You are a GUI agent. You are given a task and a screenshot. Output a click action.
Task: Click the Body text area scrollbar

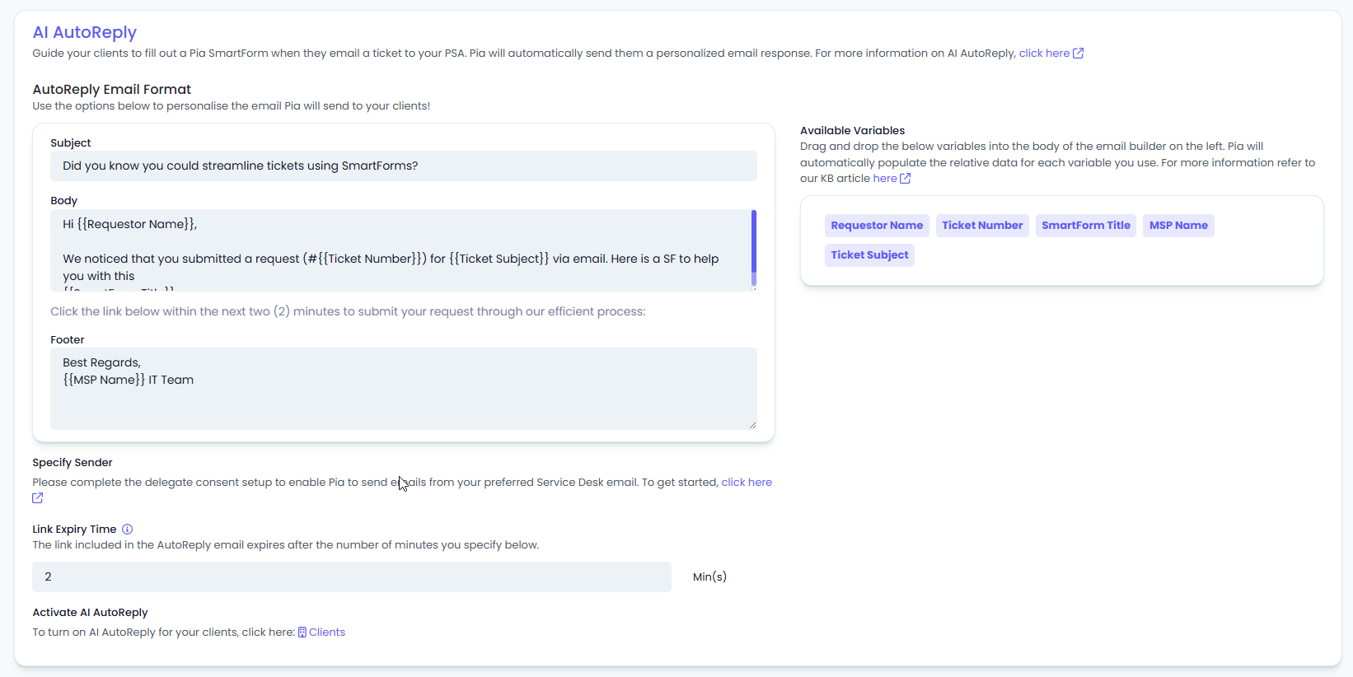click(x=754, y=247)
